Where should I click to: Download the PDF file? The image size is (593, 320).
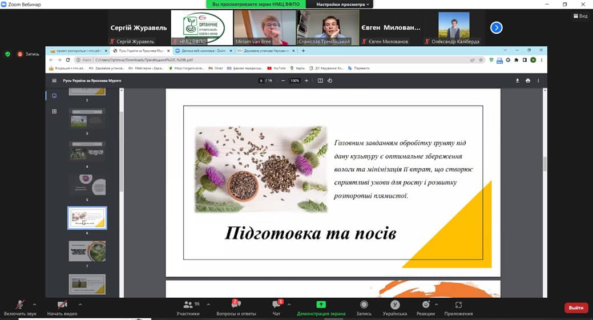coord(517,80)
